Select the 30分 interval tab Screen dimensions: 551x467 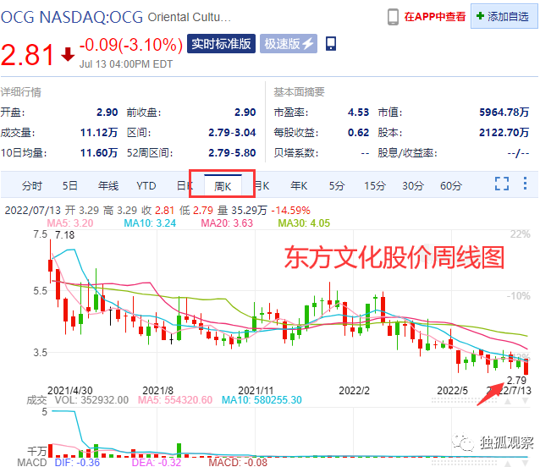413,185
